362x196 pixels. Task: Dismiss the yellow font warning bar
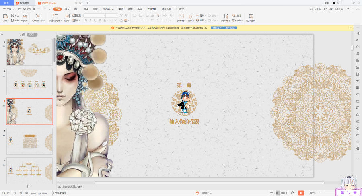click(351, 27)
